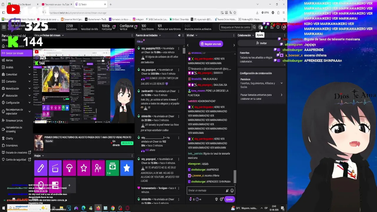Click the Enviar un mensaje chat field

pos(211,191)
